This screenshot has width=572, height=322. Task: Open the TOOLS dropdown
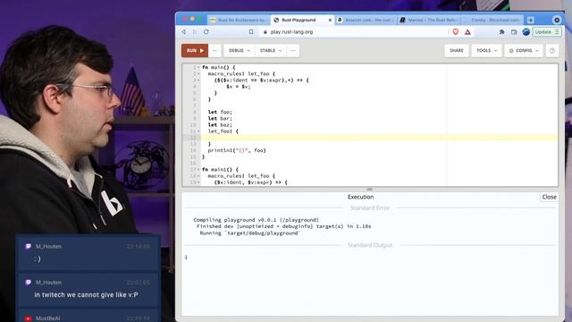[x=486, y=50]
